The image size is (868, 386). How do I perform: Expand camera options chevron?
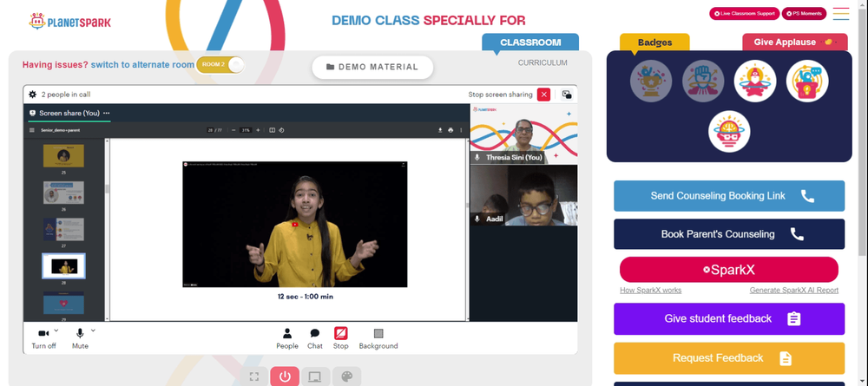56,330
